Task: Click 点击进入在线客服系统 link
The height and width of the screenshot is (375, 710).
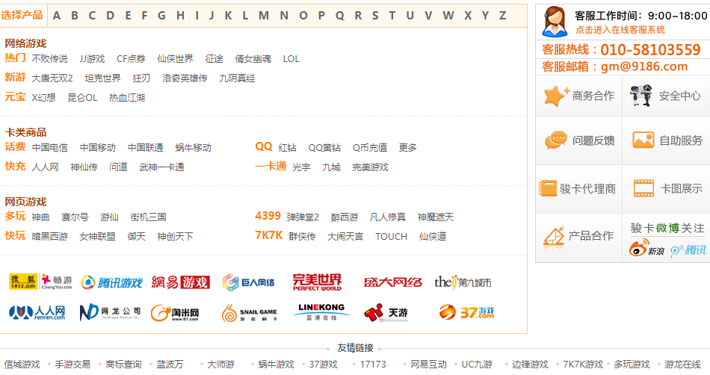Action: [x=620, y=30]
